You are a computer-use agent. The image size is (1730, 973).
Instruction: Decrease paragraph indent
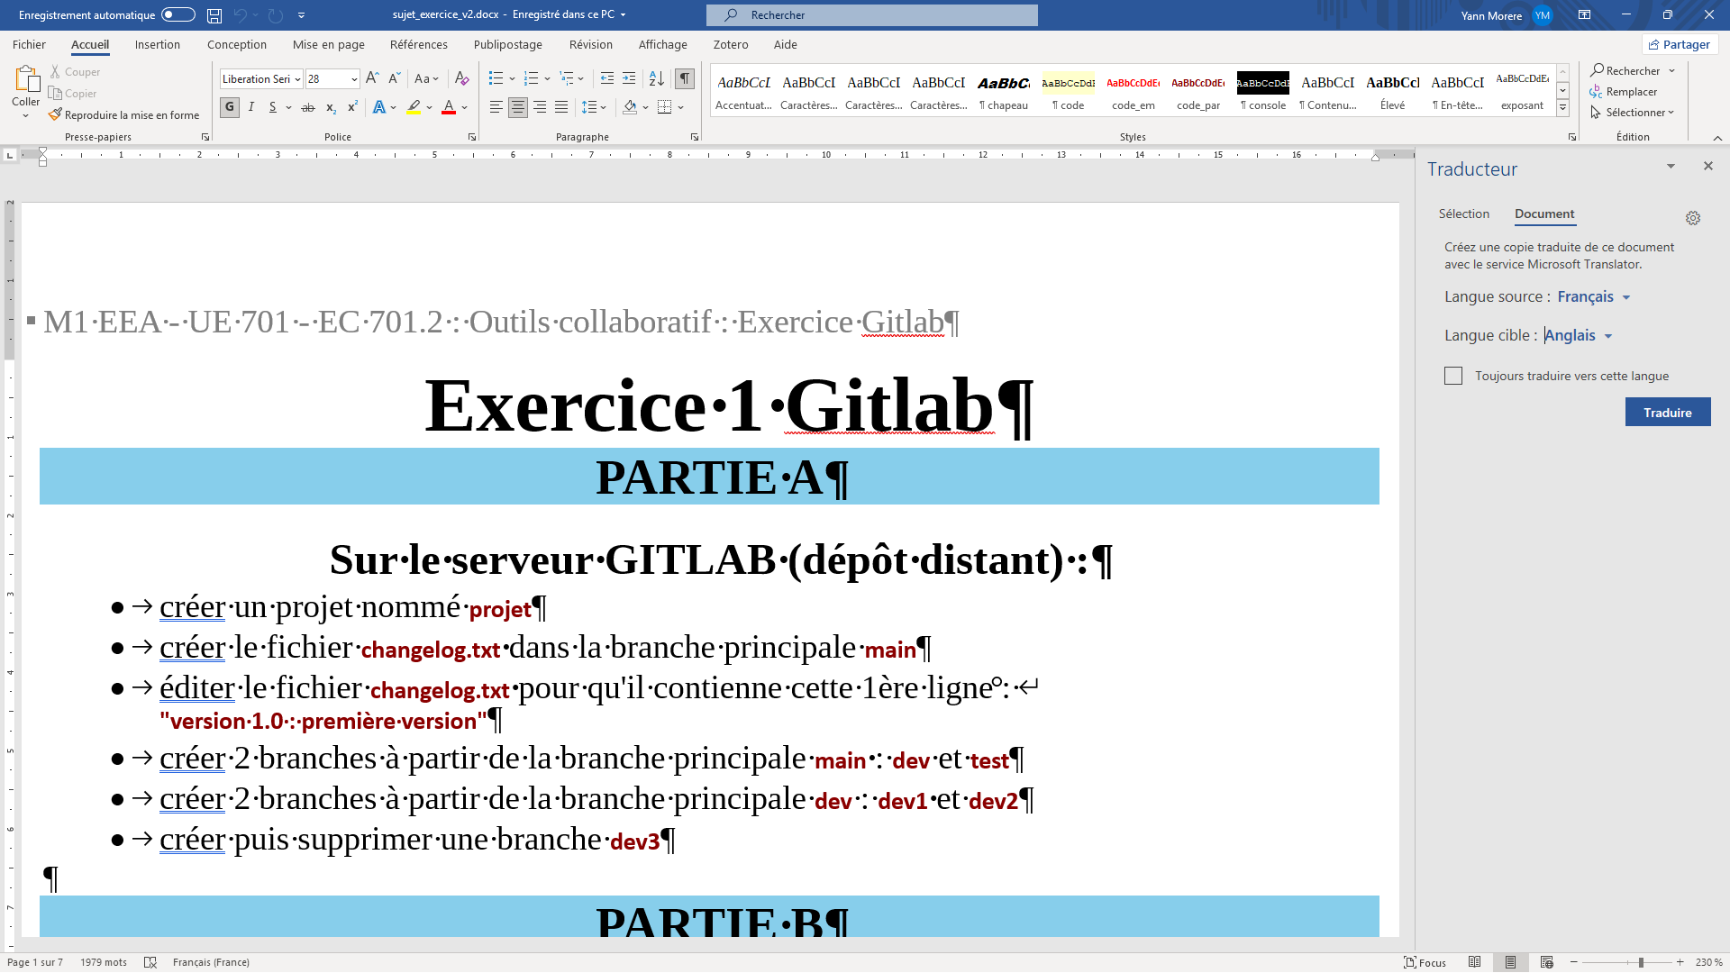coord(607,79)
